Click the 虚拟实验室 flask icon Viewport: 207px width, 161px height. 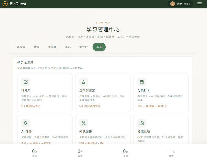pos(84,82)
